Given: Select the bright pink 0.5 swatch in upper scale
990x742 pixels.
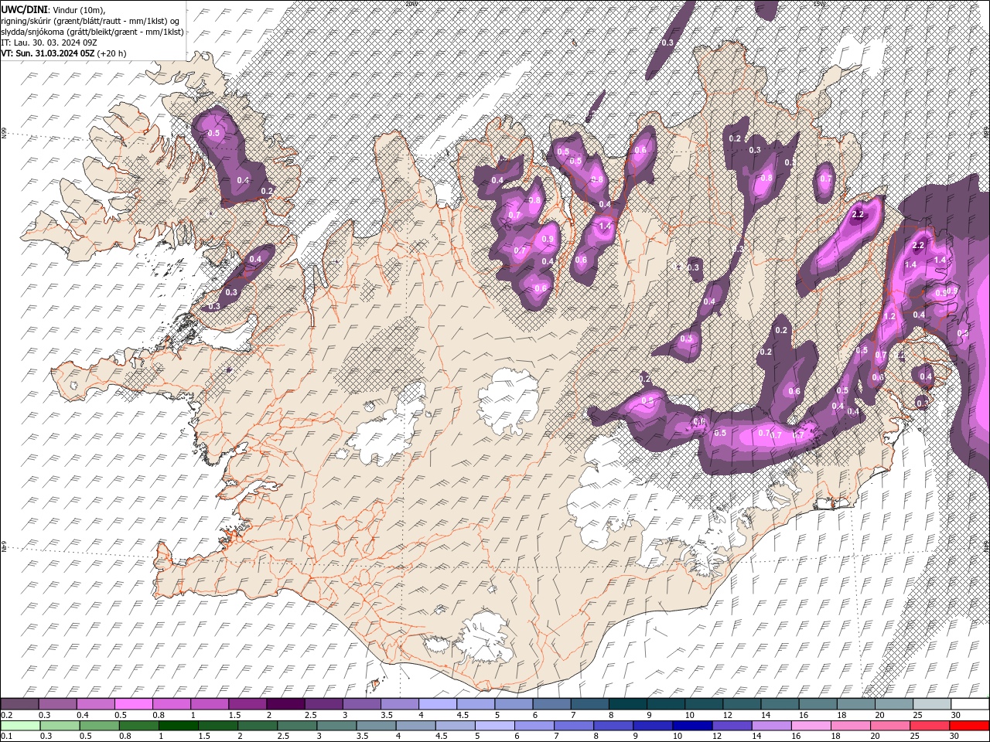Looking at the screenshot, I should pos(133,704).
